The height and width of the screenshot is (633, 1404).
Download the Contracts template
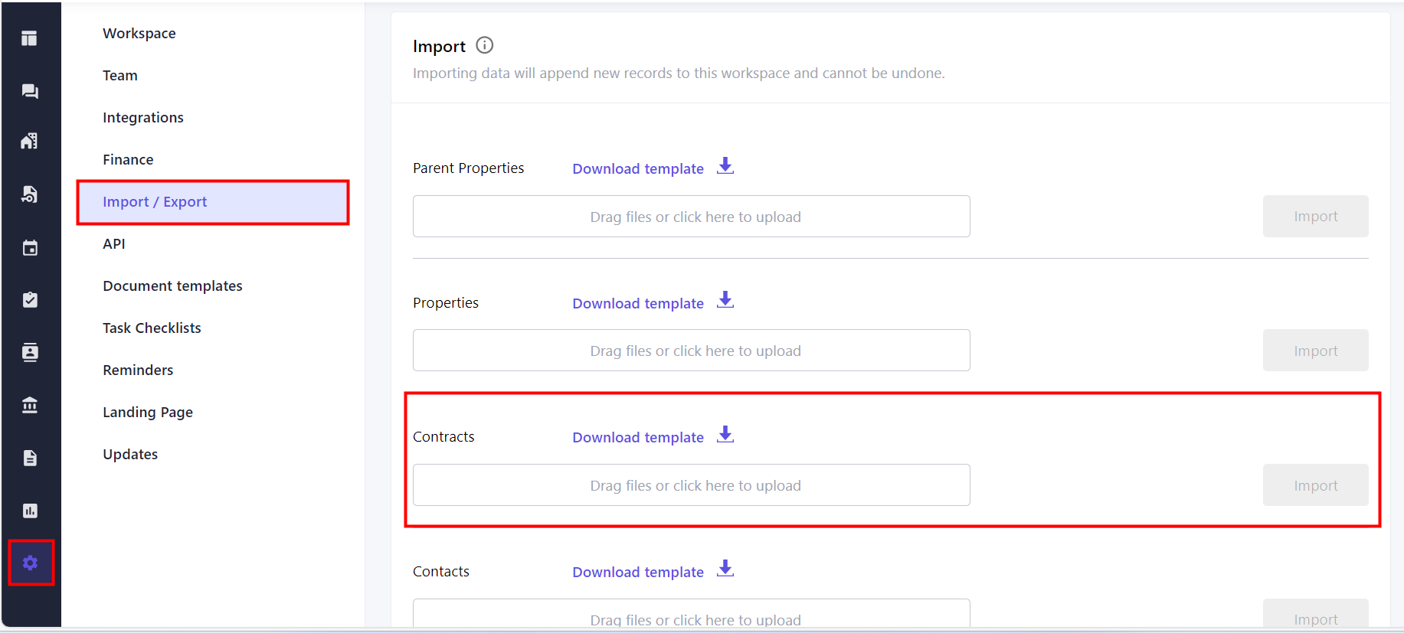[637, 437]
